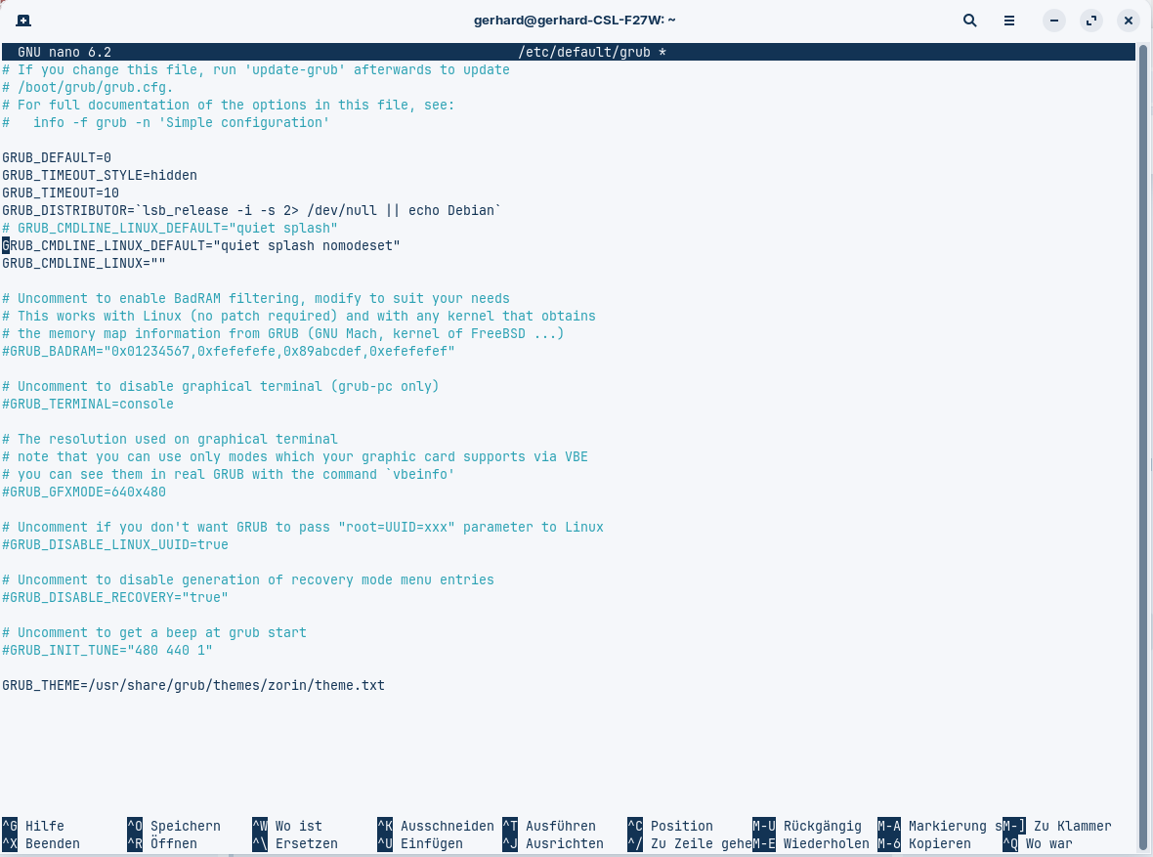Click the ^G Hilfe shortcut label
Viewport: 1153px width, 857px height.
(x=33, y=826)
